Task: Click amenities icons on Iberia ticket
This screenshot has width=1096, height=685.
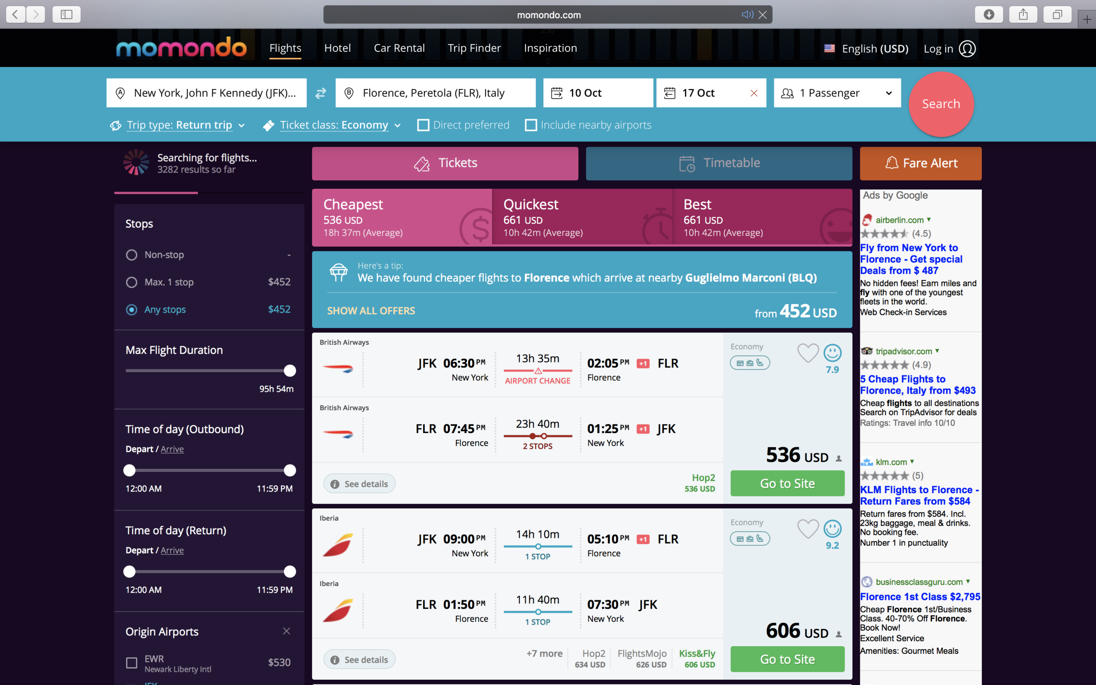Action: point(750,539)
